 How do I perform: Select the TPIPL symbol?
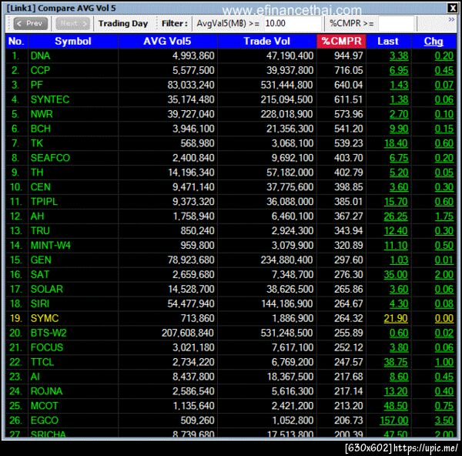(x=44, y=202)
